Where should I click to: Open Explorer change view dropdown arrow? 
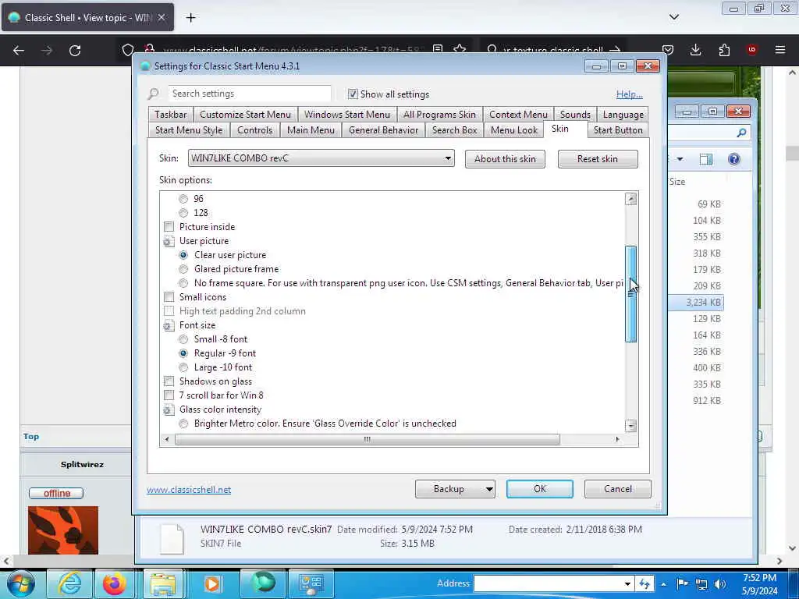pyautogui.click(x=680, y=159)
